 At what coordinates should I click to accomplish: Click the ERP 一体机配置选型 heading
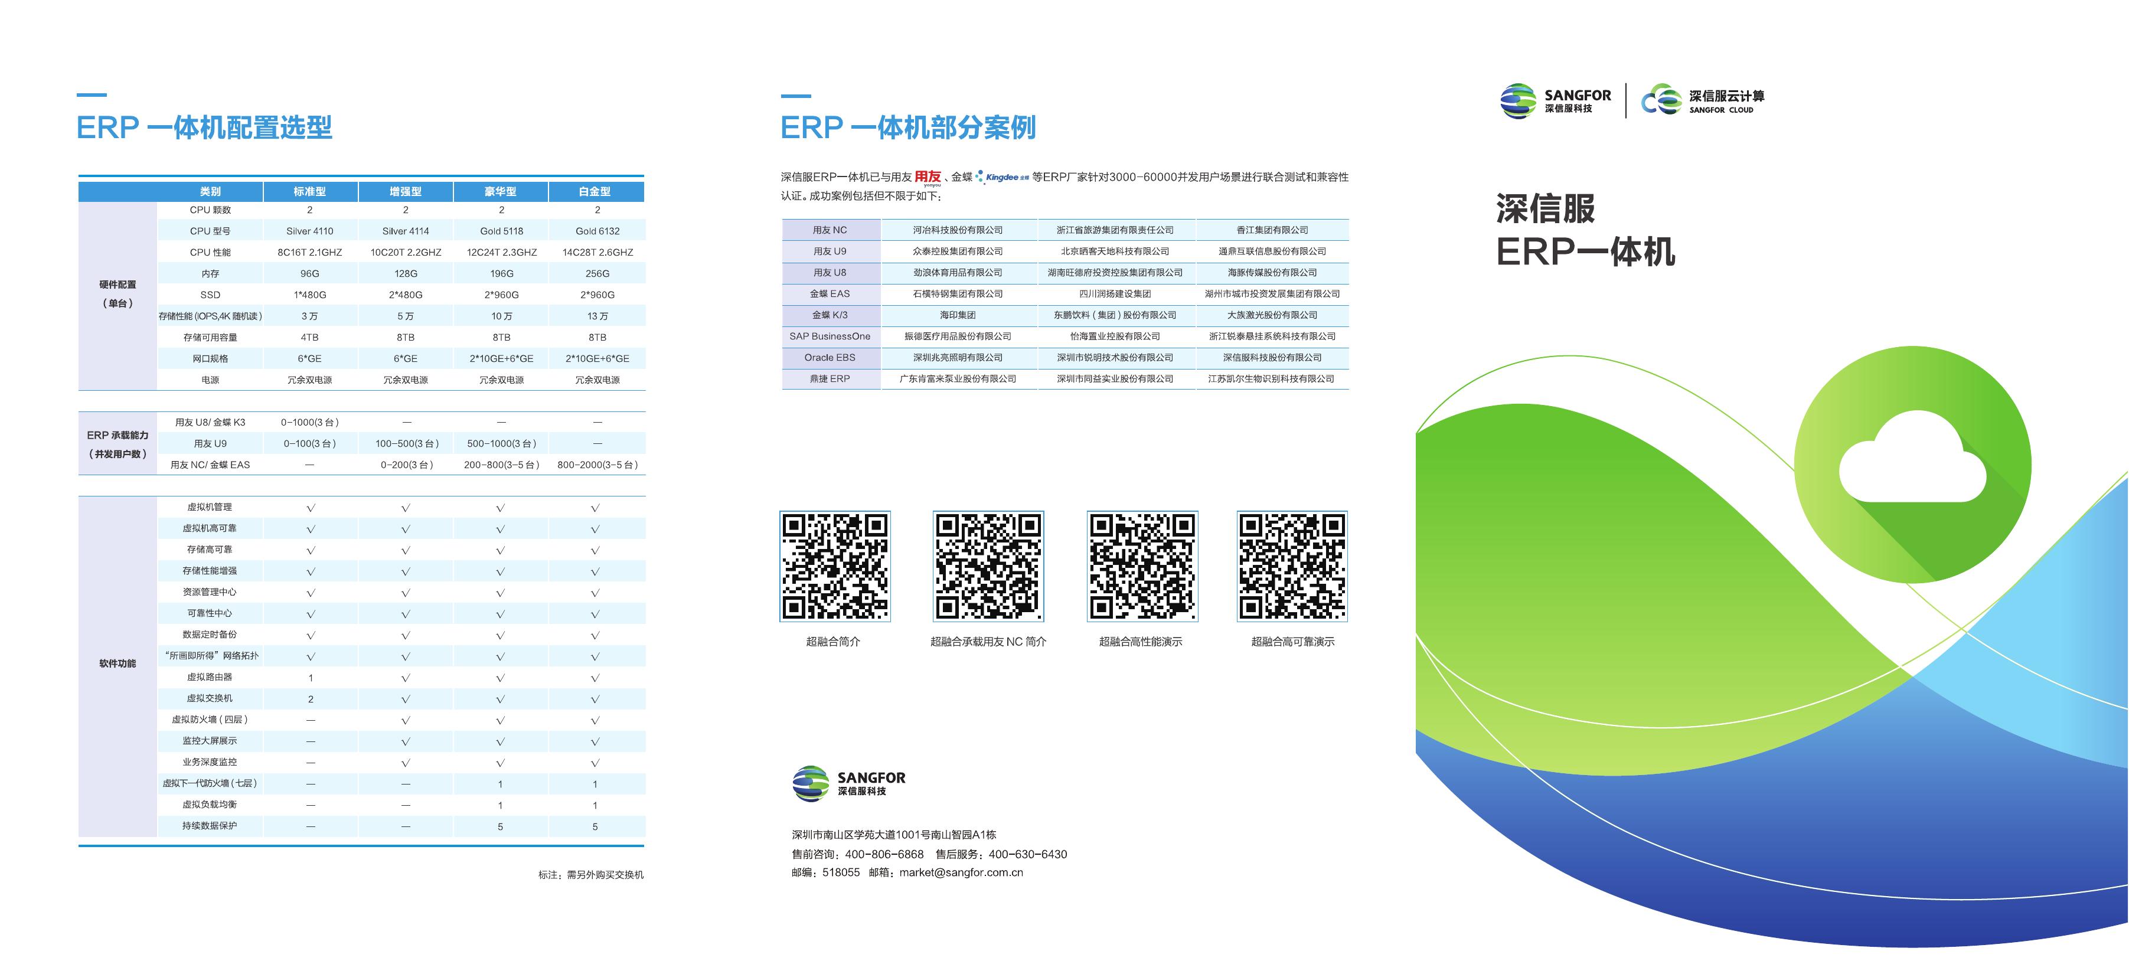click(204, 128)
